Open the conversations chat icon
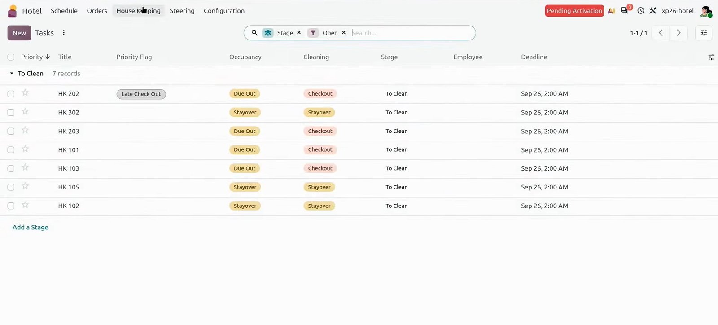The height and width of the screenshot is (325, 718). tap(624, 11)
